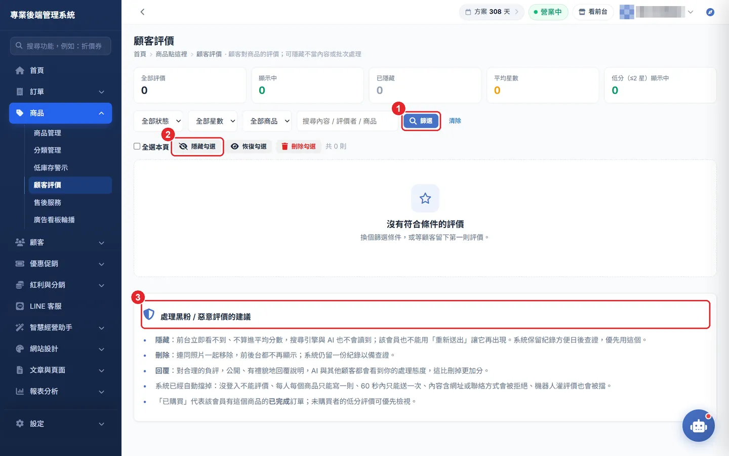Click the 隱藏勾選 button
Viewport: 729px width, 456px height.
[x=197, y=146]
